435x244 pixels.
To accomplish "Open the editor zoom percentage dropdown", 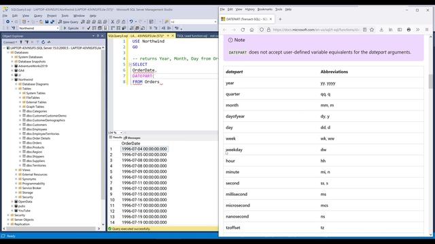I will [x=121, y=133].
